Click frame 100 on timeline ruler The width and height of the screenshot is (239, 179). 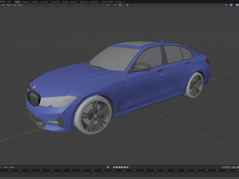[x=93, y=171]
